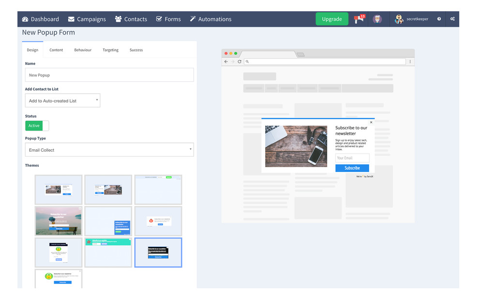Click the New Popup Form page title

click(x=48, y=32)
